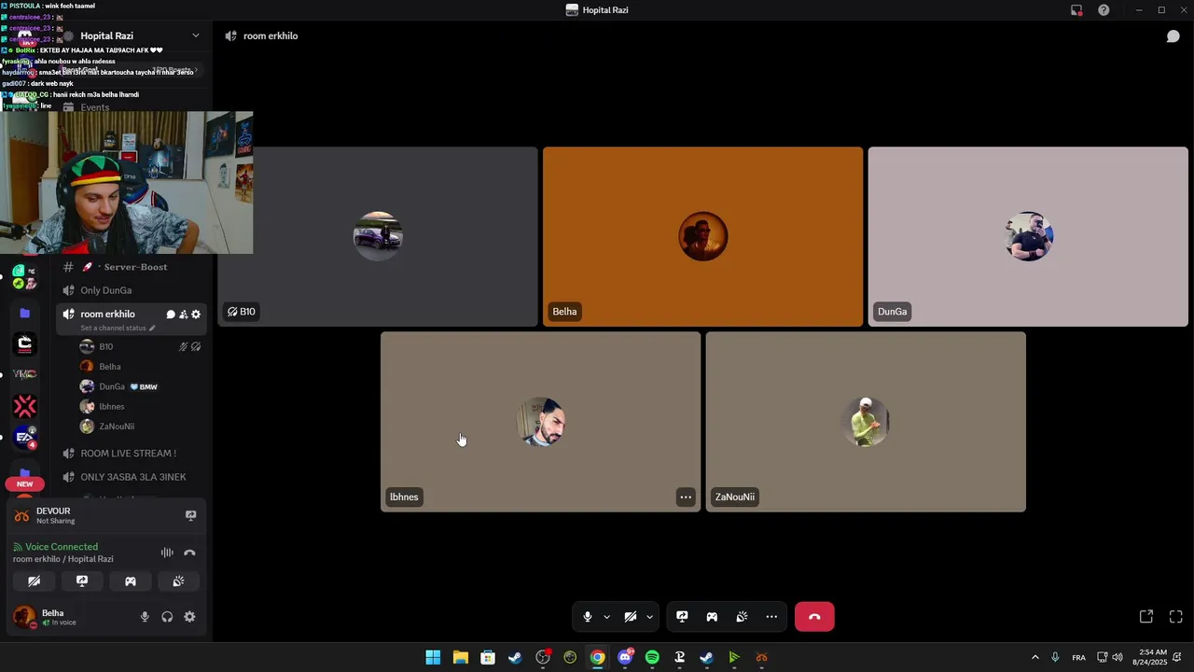
Task: Select user B10 in the voice channel list
Action: tap(140, 346)
